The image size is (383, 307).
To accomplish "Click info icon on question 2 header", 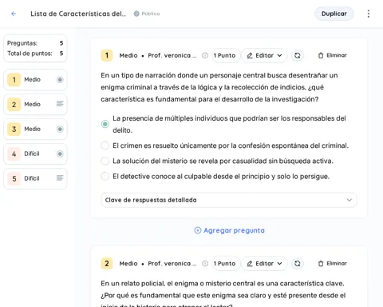I will point(205,264).
